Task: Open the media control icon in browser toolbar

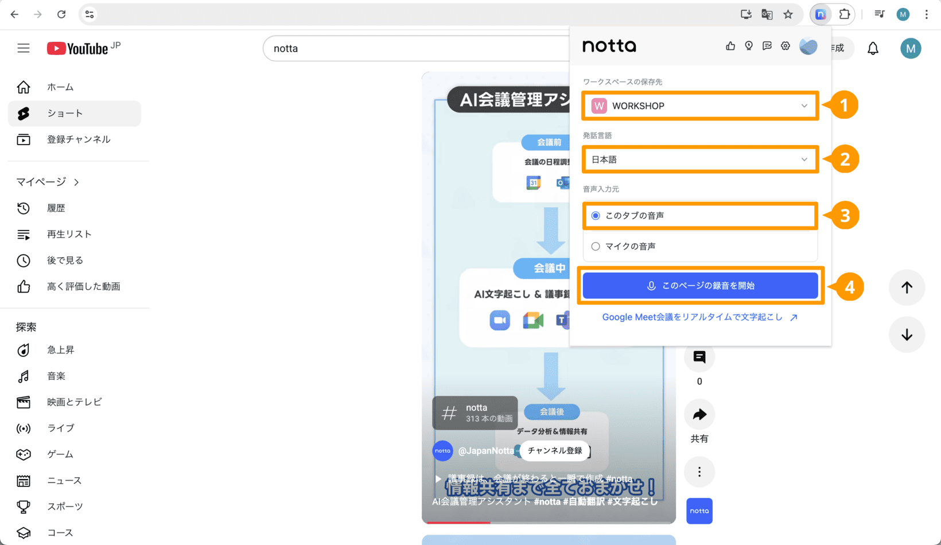Action: click(879, 14)
